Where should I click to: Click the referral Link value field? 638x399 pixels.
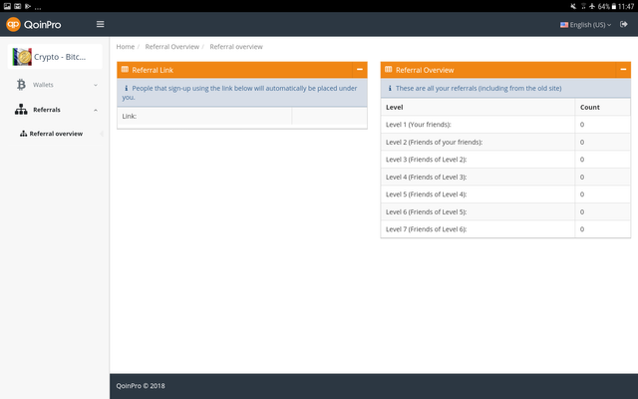point(329,116)
